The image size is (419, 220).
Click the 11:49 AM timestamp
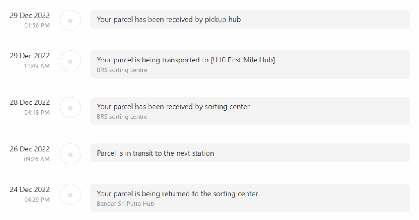click(37, 66)
